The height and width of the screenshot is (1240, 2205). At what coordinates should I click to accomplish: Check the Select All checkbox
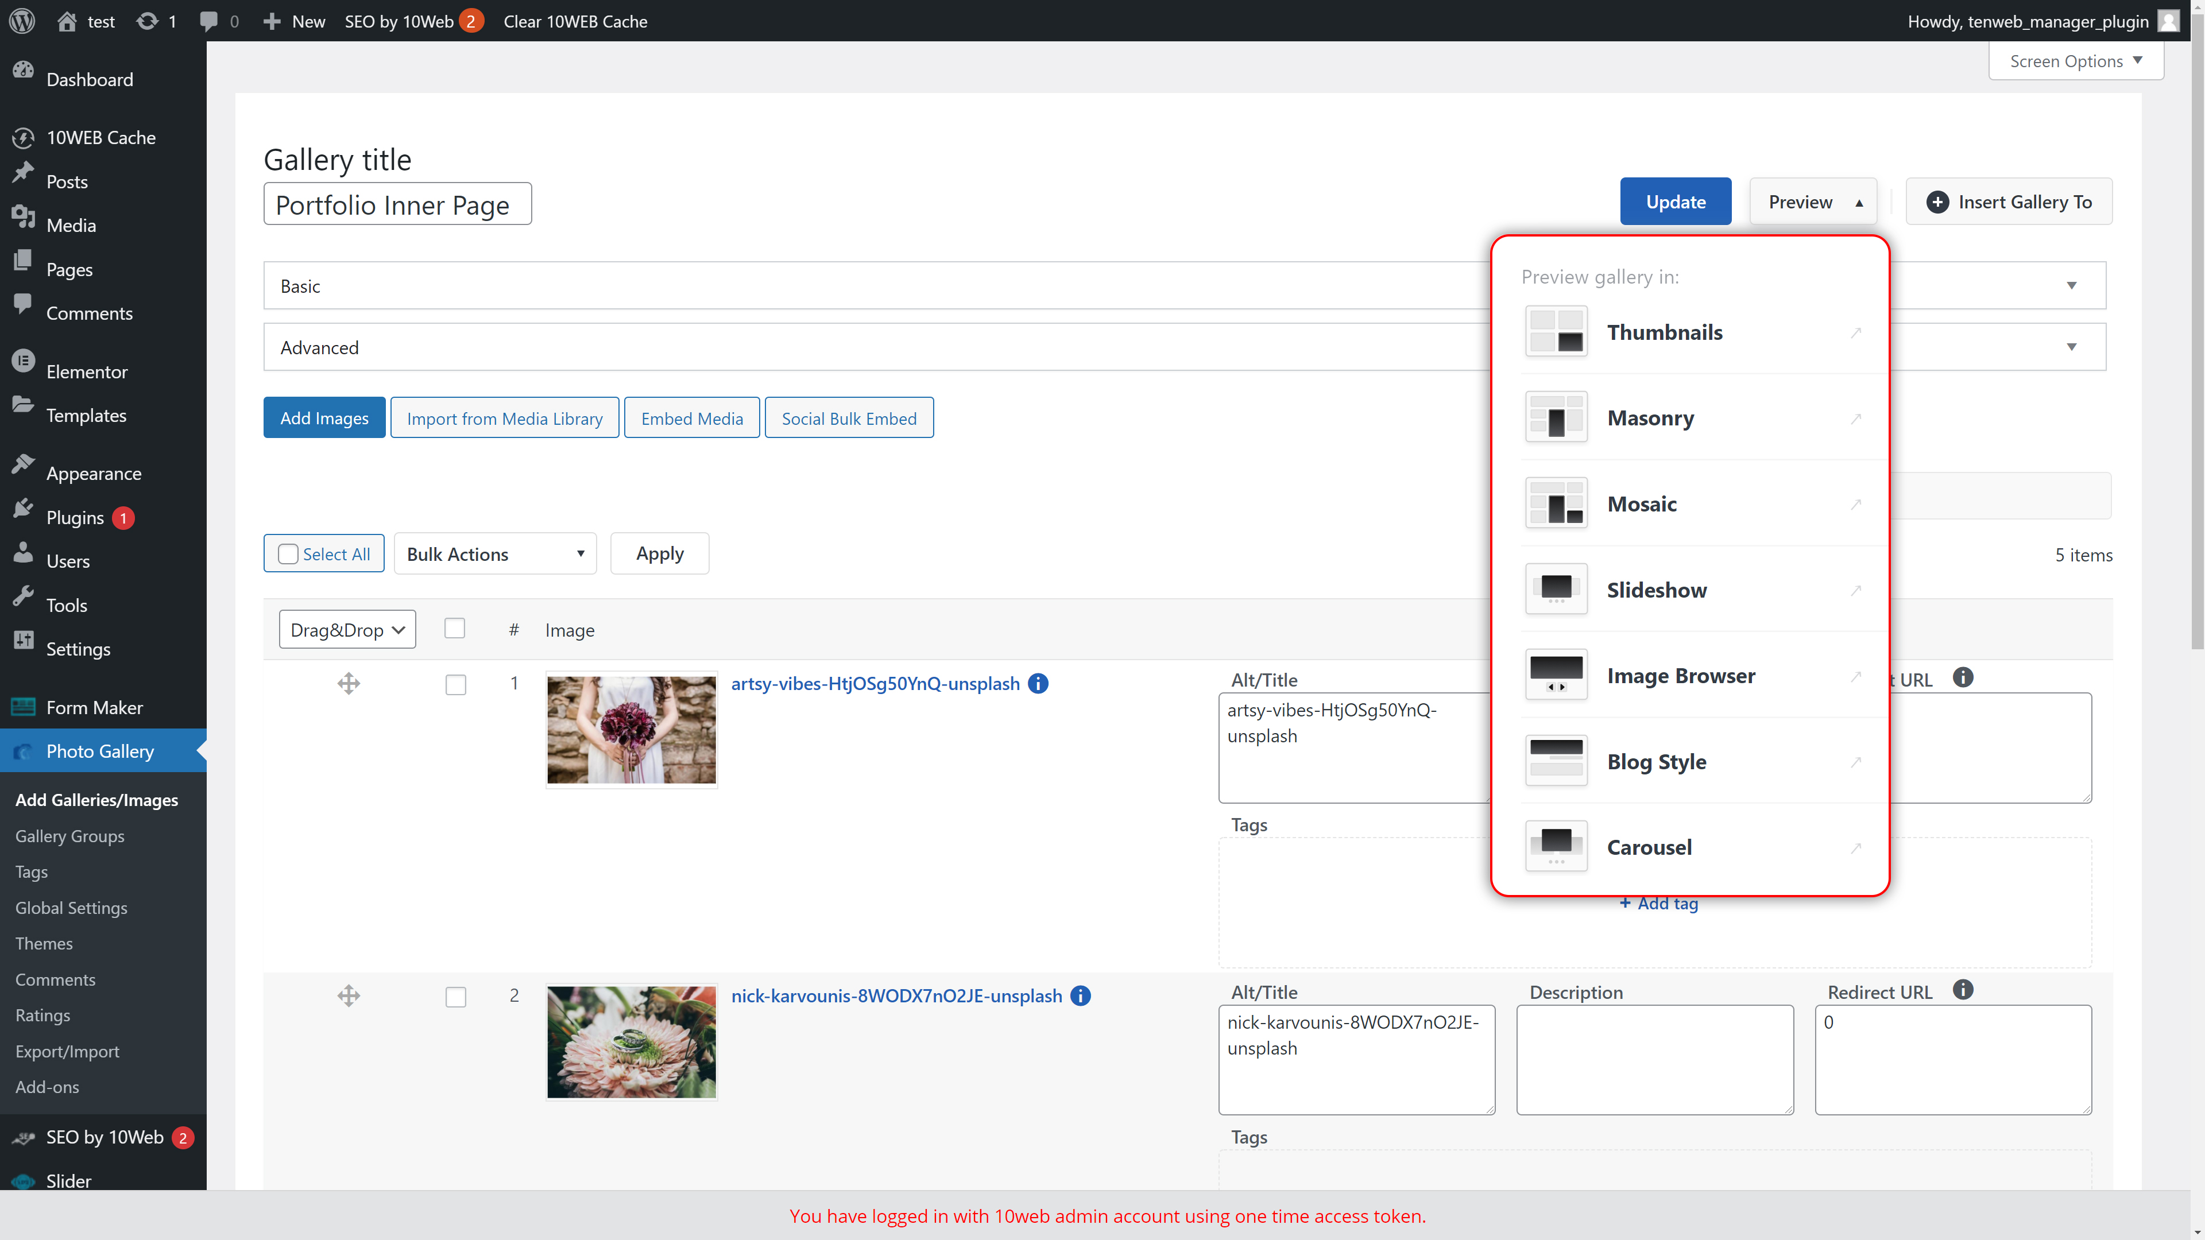pos(288,553)
